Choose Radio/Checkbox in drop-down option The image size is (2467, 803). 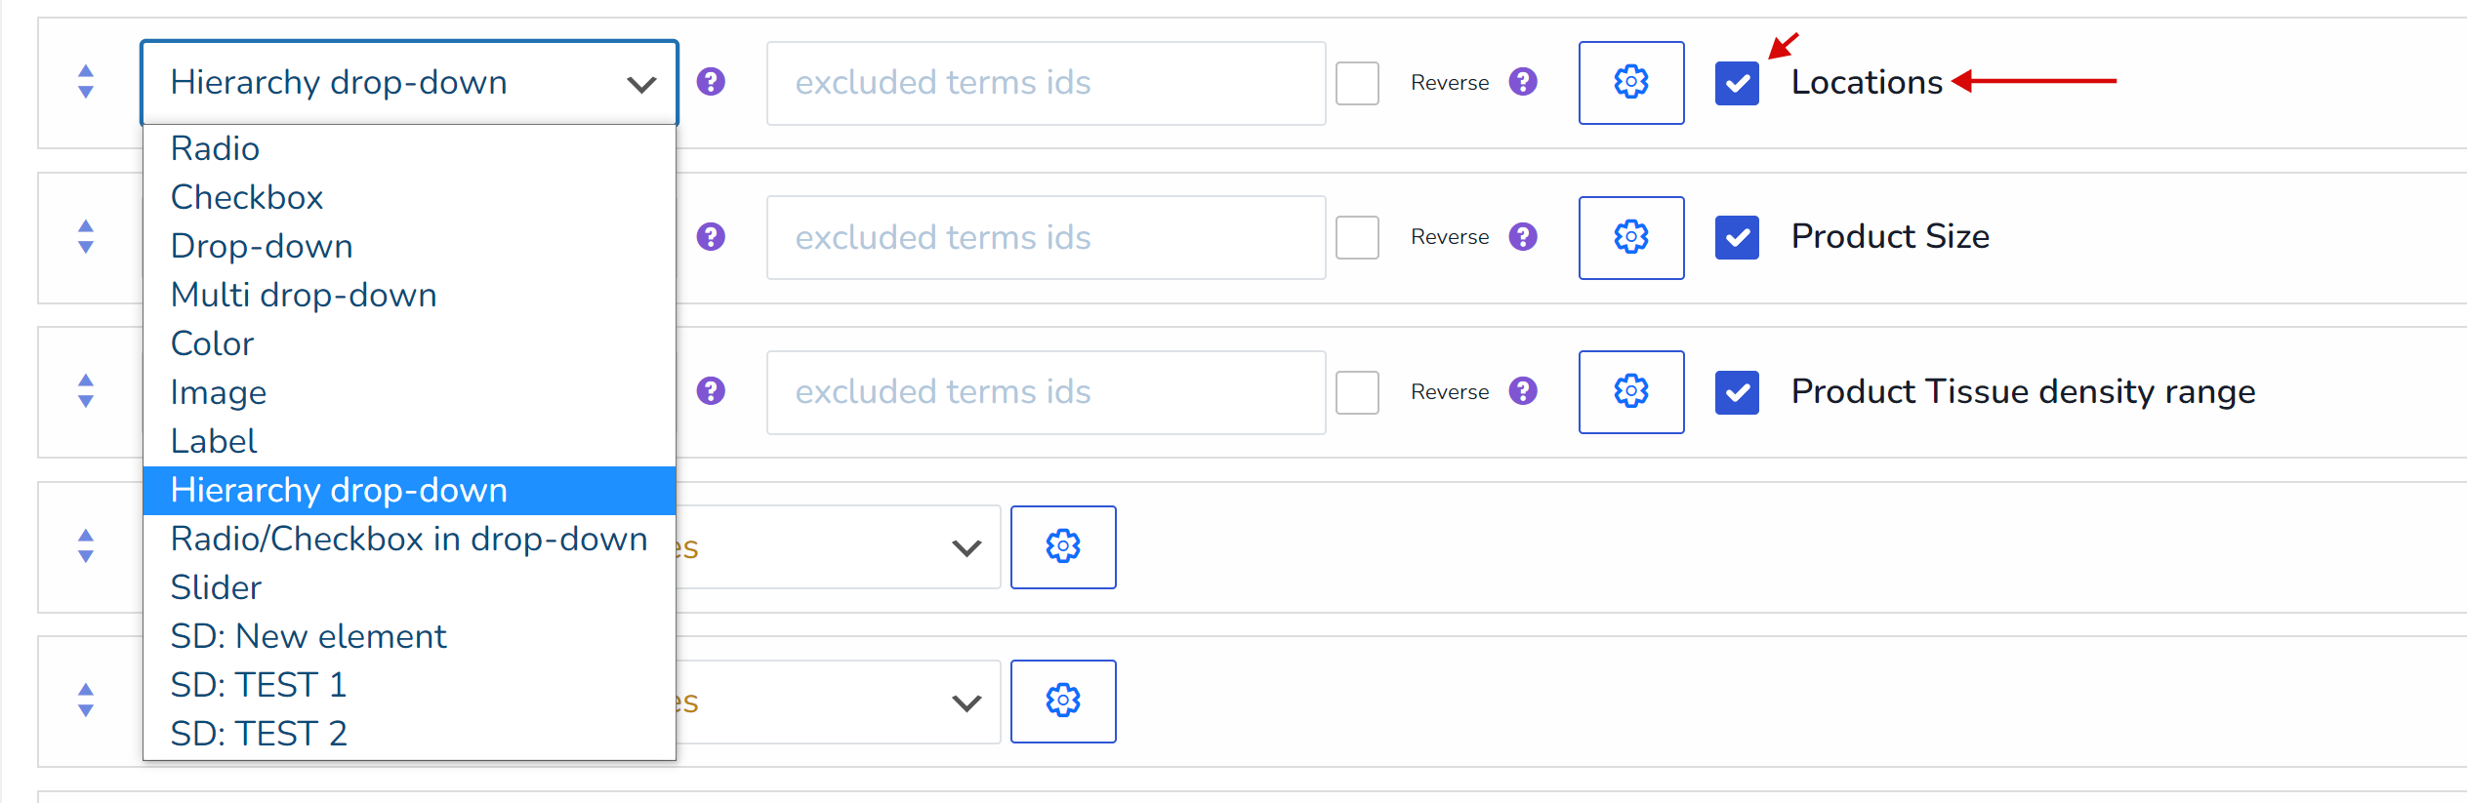tap(409, 539)
